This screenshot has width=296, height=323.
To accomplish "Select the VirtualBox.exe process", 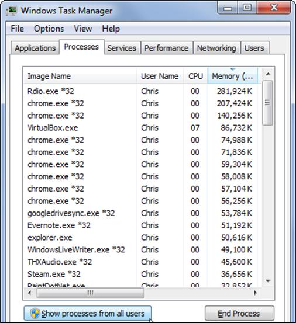I will 140,128.
